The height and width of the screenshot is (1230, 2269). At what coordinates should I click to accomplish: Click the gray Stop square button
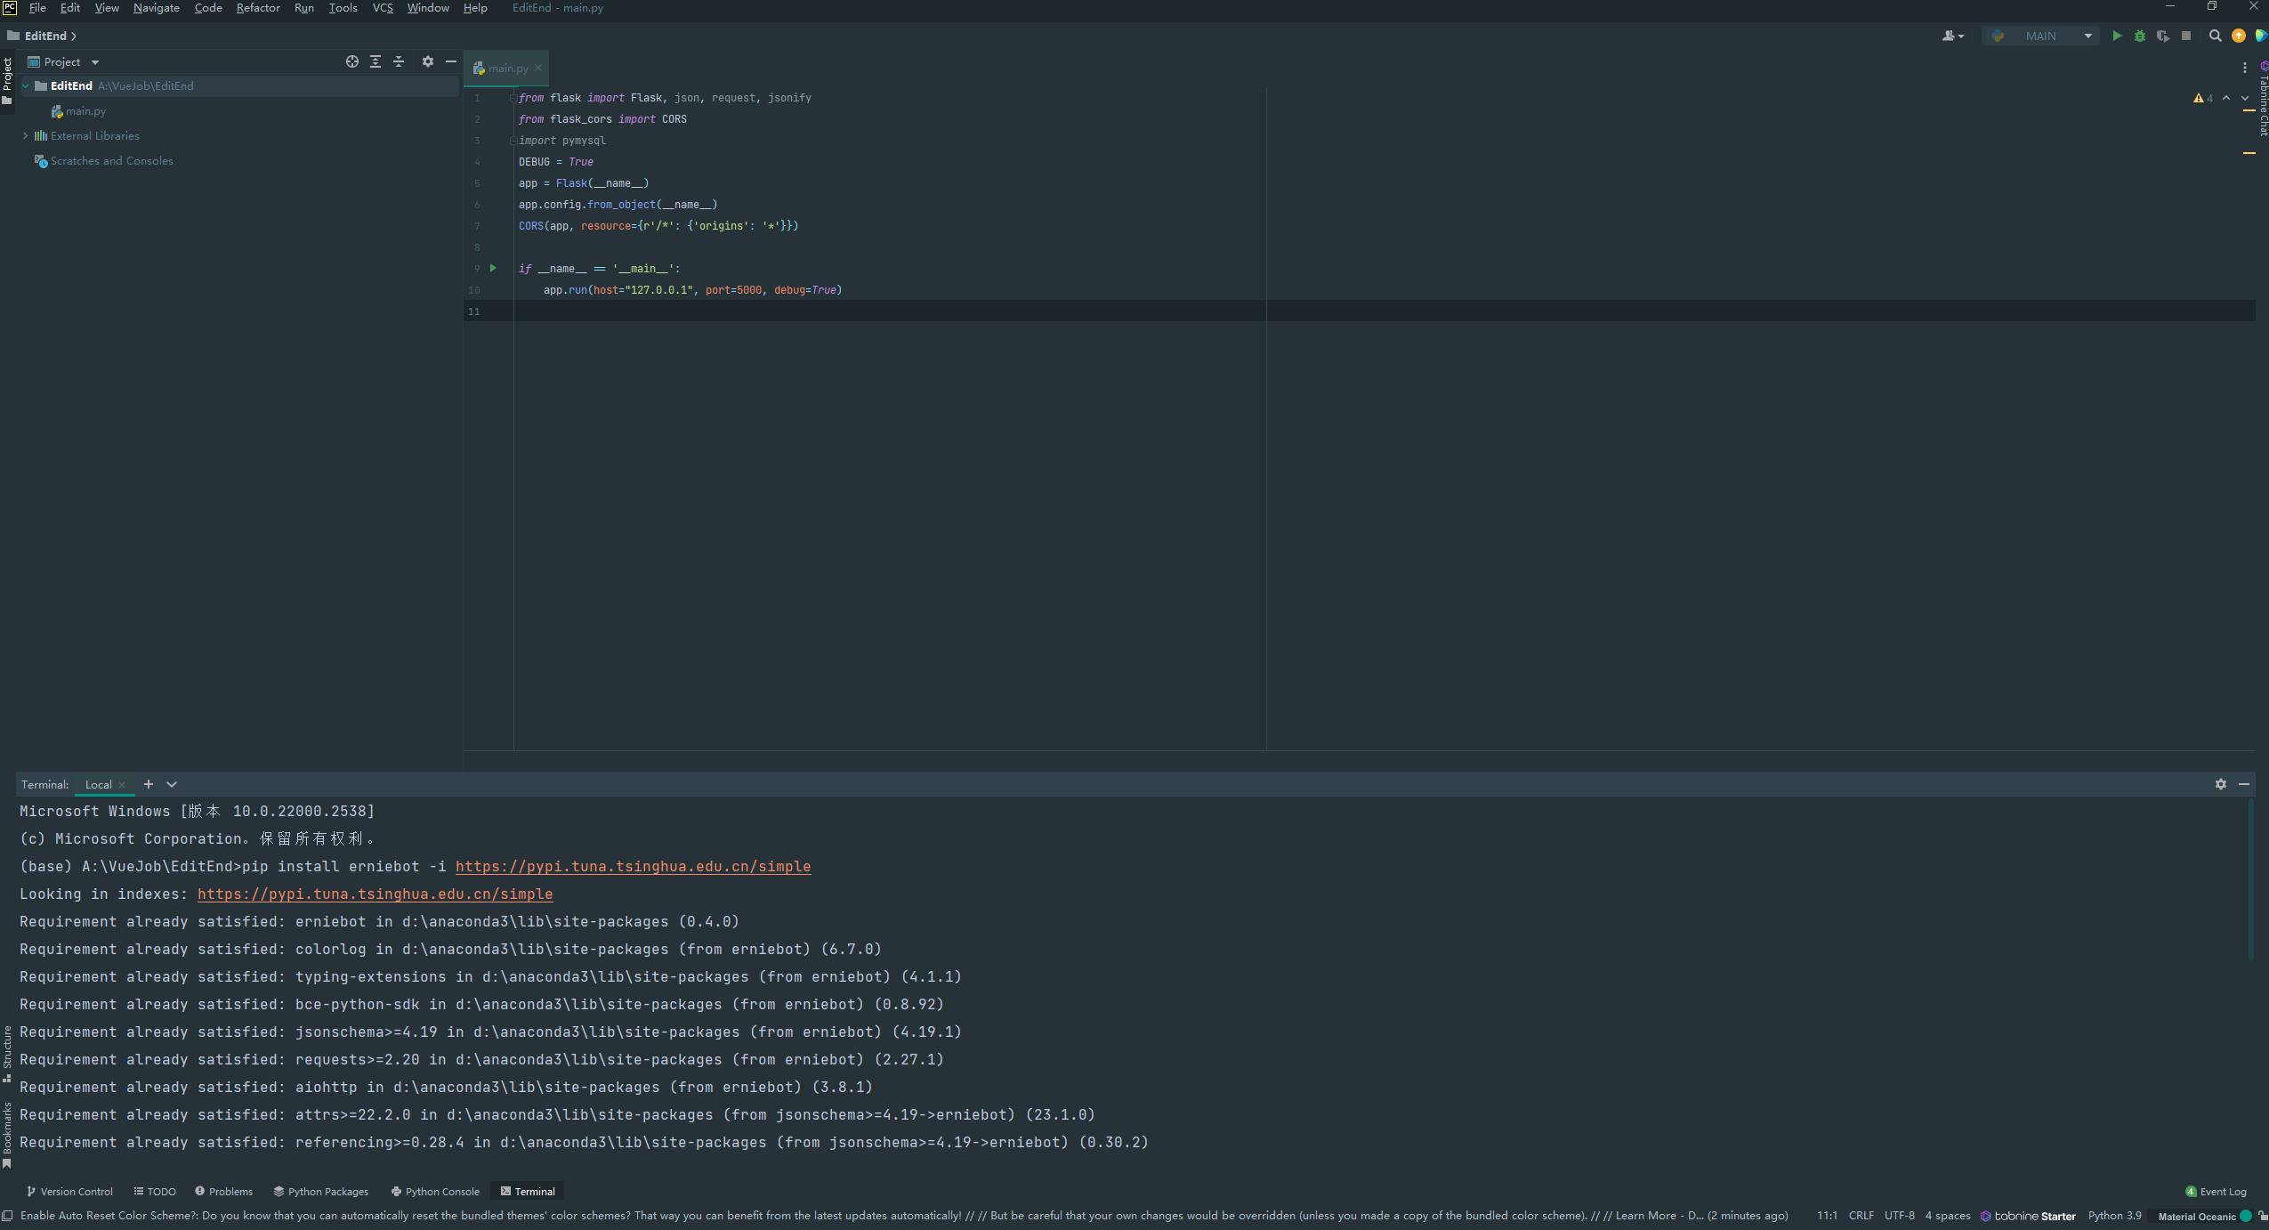pos(2186,36)
